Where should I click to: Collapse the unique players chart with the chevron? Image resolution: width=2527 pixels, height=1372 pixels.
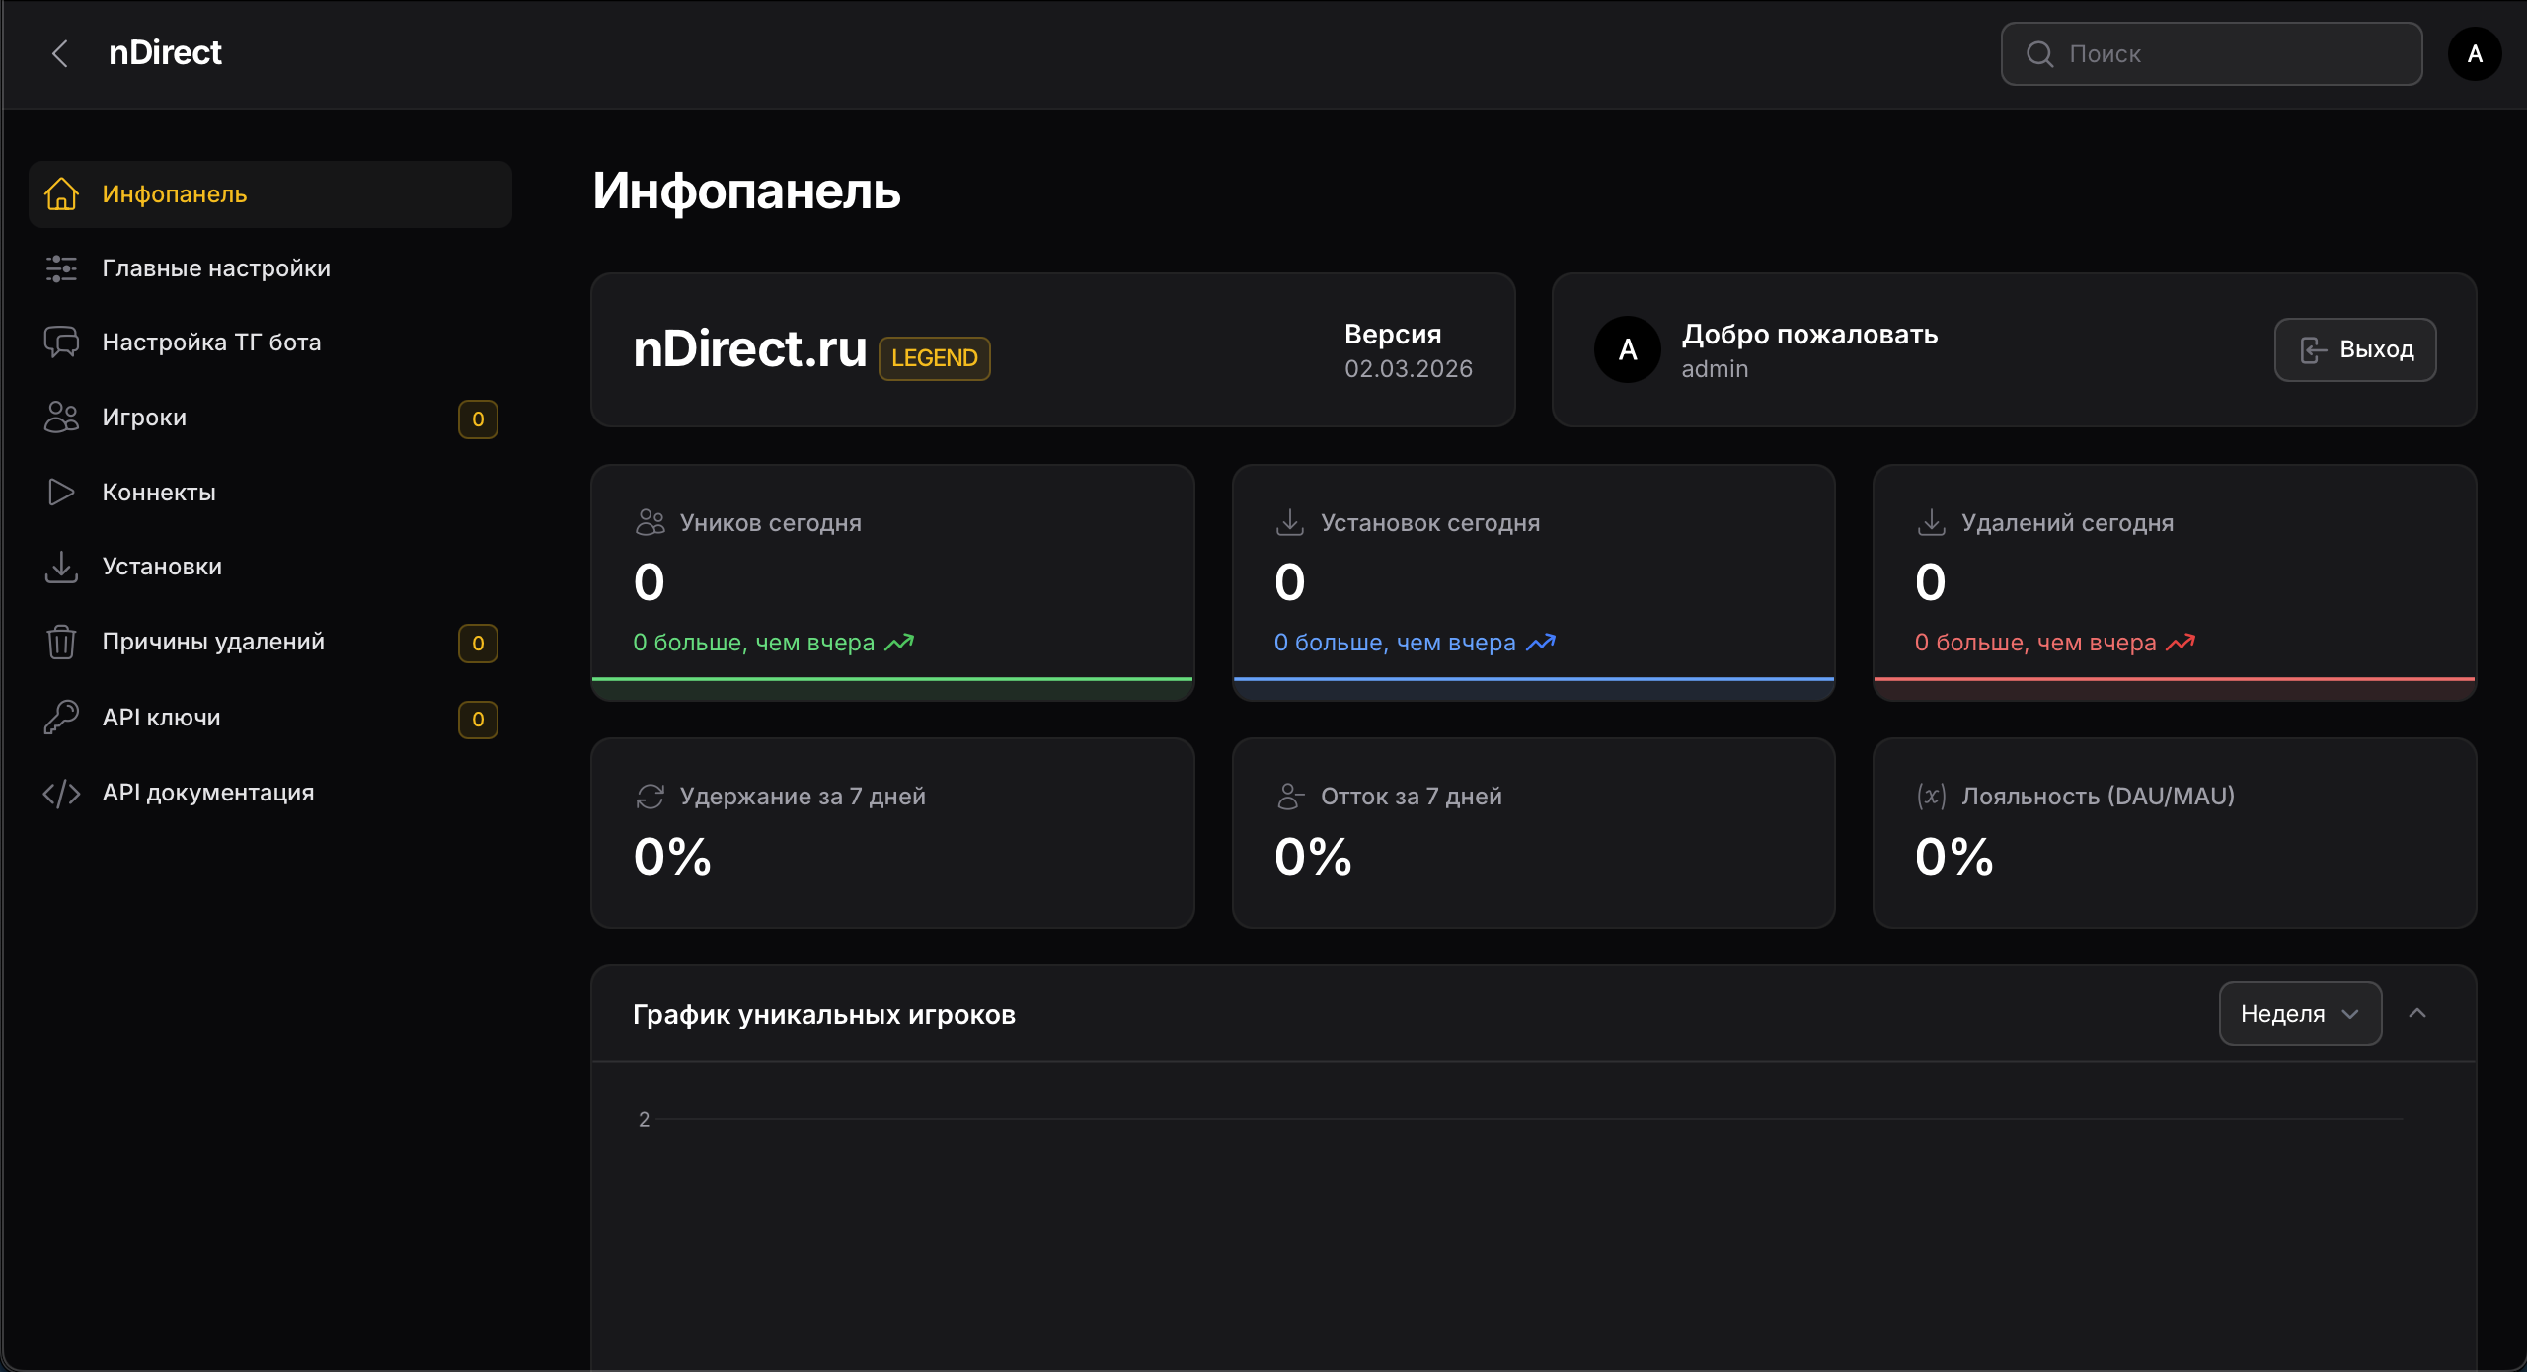pos(2417,1014)
